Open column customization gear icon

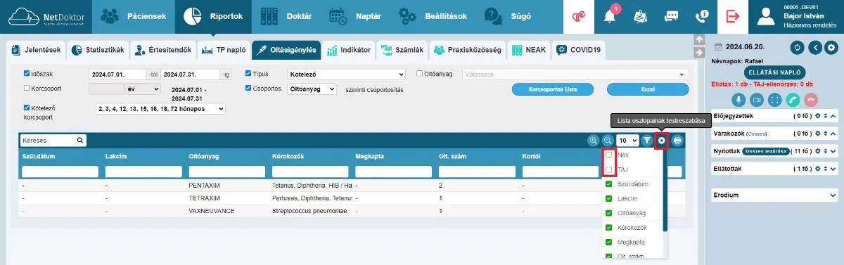click(661, 141)
